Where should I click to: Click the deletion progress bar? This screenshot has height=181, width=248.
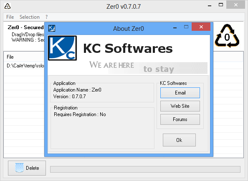pyautogui.click(x=145, y=169)
